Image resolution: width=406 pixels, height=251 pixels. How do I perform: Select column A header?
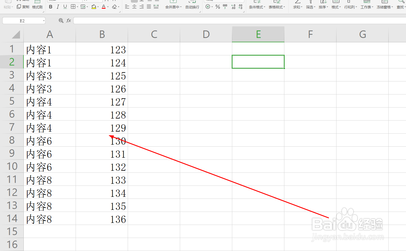(x=50, y=34)
